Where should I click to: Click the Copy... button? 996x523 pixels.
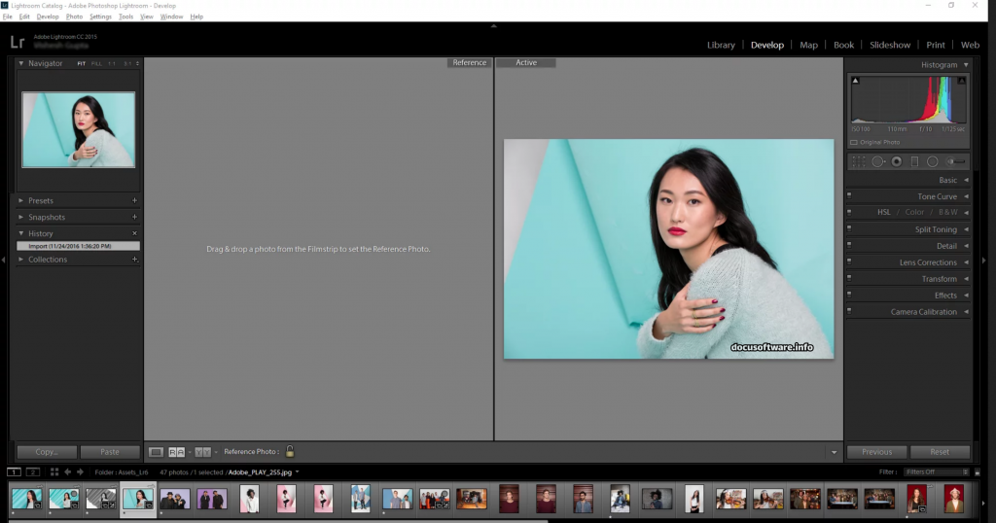click(47, 451)
